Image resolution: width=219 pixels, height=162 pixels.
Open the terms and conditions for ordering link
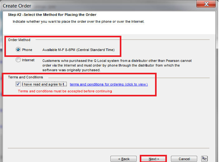coord(109,84)
